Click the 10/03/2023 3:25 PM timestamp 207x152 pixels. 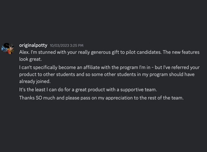67,46
